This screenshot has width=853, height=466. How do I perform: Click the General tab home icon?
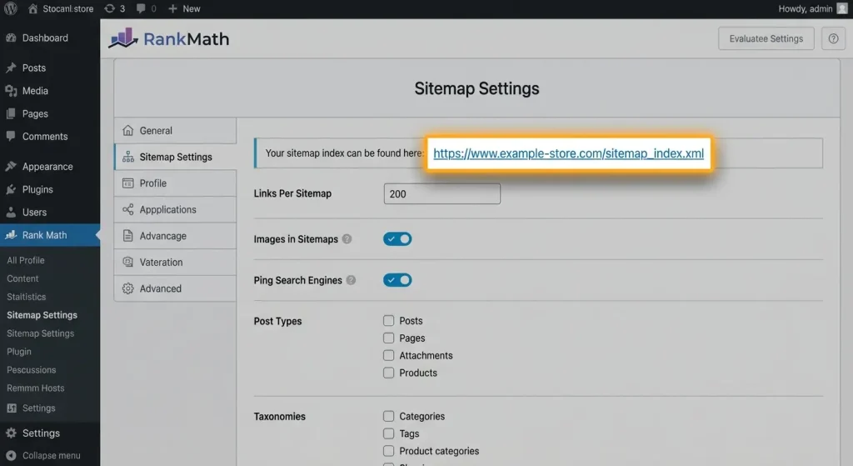click(x=127, y=131)
